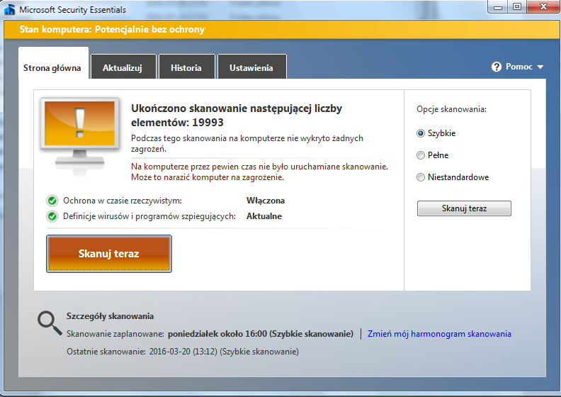Click the Szczegóły skanowania heading
This screenshot has height=397, width=561.
coord(110,316)
